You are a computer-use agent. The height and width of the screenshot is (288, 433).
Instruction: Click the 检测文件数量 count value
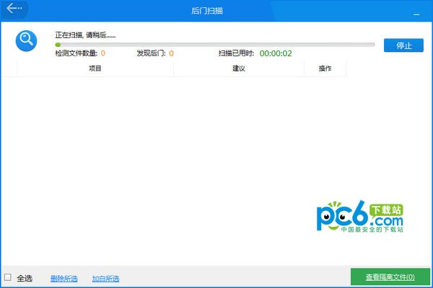coord(102,53)
